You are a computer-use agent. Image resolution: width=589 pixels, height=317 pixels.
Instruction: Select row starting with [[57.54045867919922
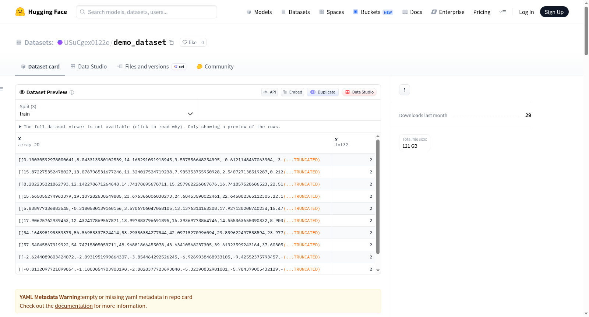tap(195, 245)
